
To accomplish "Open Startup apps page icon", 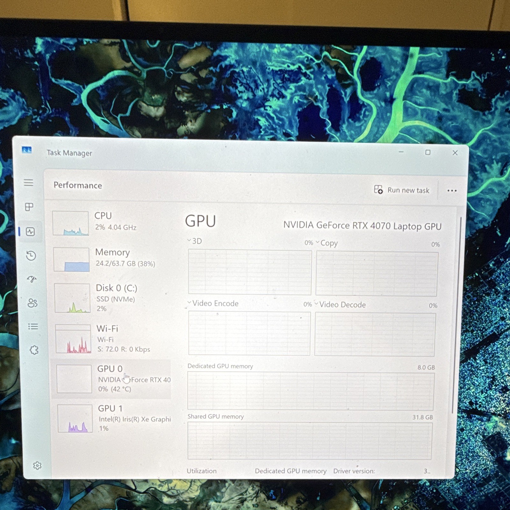I will pyautogui.click(x=32, y=280).
